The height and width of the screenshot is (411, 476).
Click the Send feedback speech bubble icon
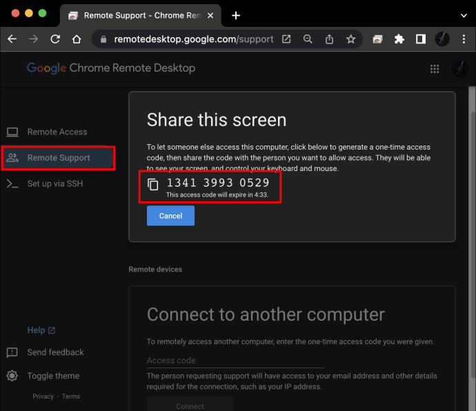pos(12,352)
